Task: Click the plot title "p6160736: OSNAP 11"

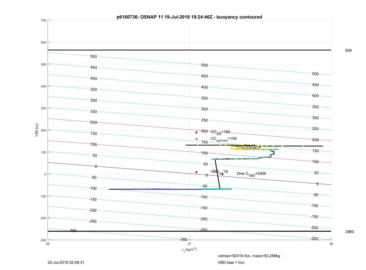Action: 189,17
